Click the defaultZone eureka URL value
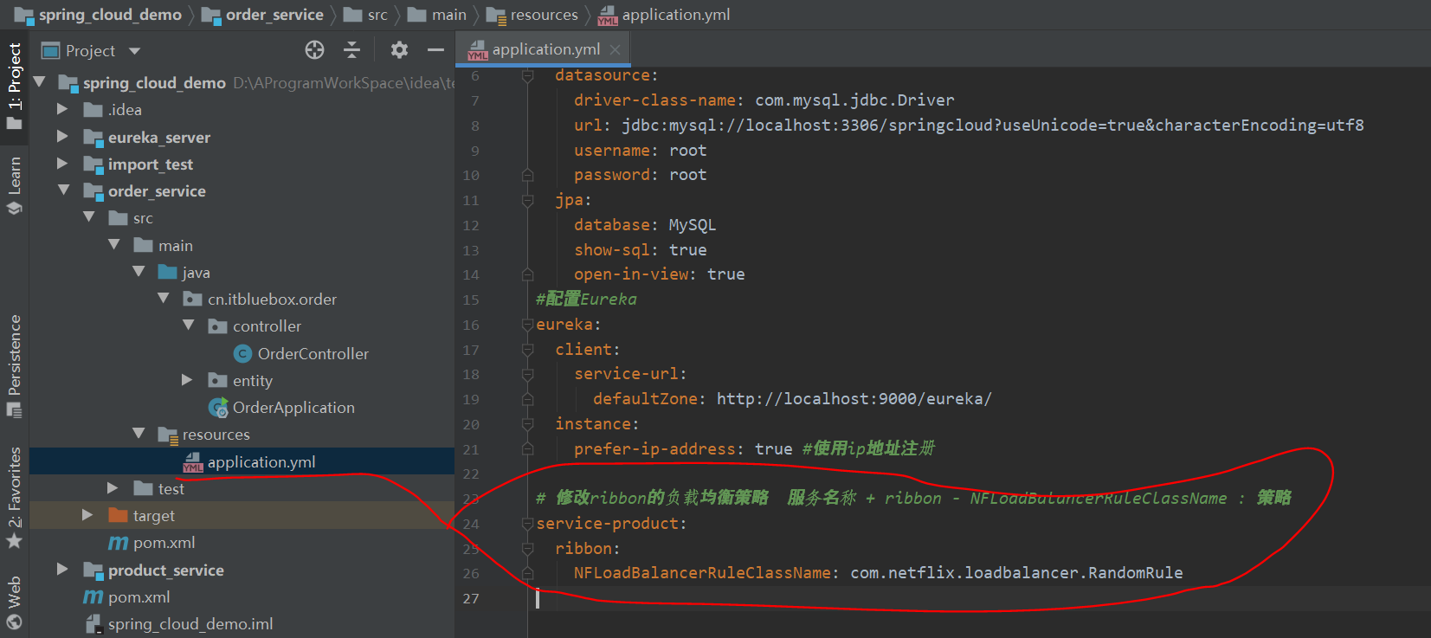1431x638 pixels. tap(854, 399)
